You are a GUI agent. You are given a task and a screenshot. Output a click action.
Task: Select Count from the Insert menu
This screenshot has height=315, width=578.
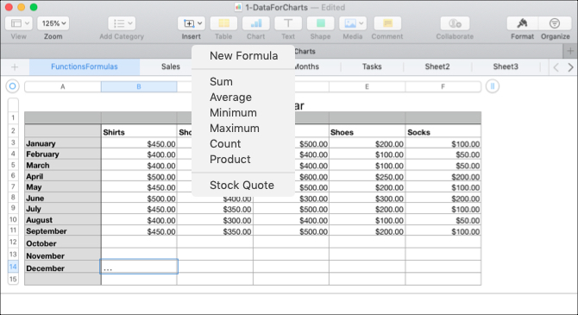(x=225, y=143)
